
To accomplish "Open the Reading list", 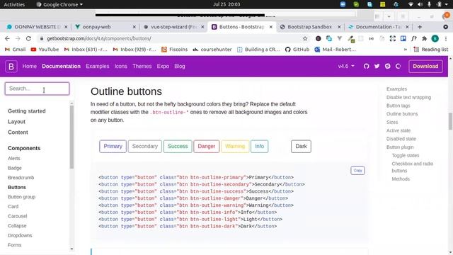I will (x=431, y=50).
